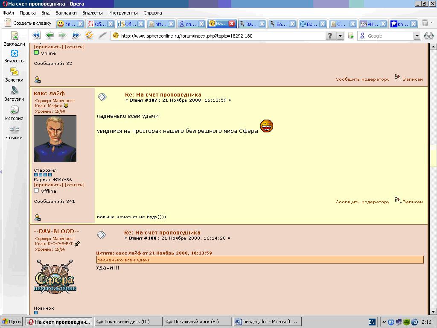The width and height of the screenshot is (437, 328).
Task: Open the Правка menu
Action: tap(28, 13)
